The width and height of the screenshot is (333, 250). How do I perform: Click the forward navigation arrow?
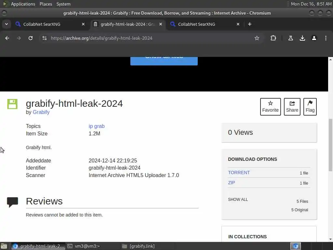coord(19,38)
